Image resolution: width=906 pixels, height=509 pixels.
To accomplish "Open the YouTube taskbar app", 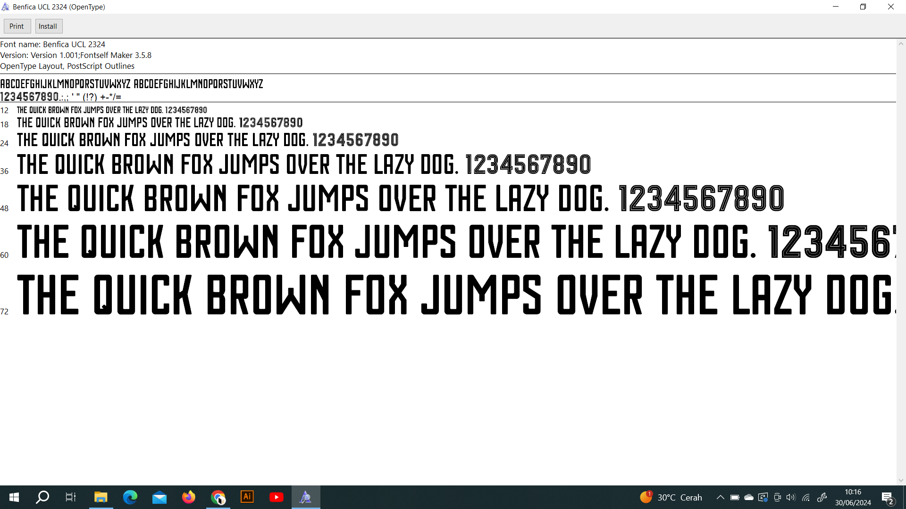I will click(276, 497).
